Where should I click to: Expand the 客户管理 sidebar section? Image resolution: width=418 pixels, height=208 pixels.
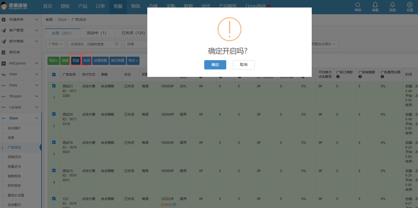click(36, 30)
